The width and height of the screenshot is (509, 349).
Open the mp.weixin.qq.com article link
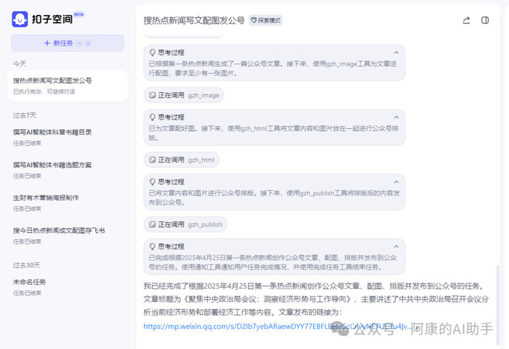[278, 326]
